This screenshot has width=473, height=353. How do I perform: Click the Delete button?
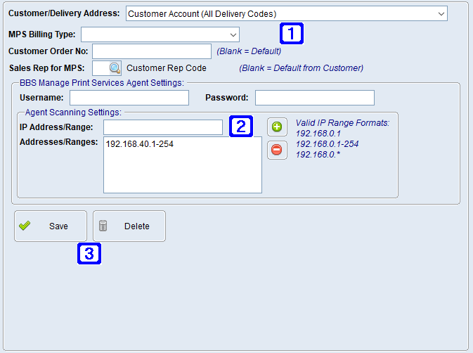pyautogui.click(x=129, y=226)
